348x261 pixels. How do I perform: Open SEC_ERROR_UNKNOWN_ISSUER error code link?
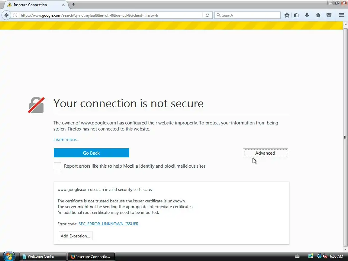pyautogui.click(x=108, y=224)
